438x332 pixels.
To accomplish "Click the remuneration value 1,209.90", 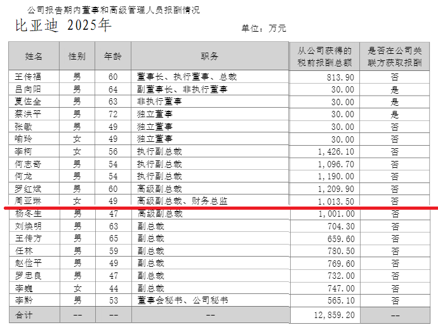I will [x=336, y=189].
